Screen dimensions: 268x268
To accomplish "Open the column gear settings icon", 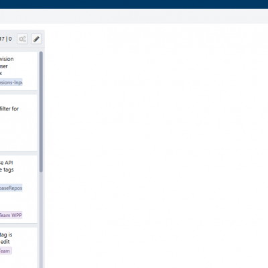I will point(22,39).
